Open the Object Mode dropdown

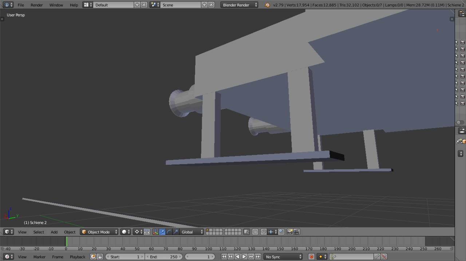pos(99,232)
